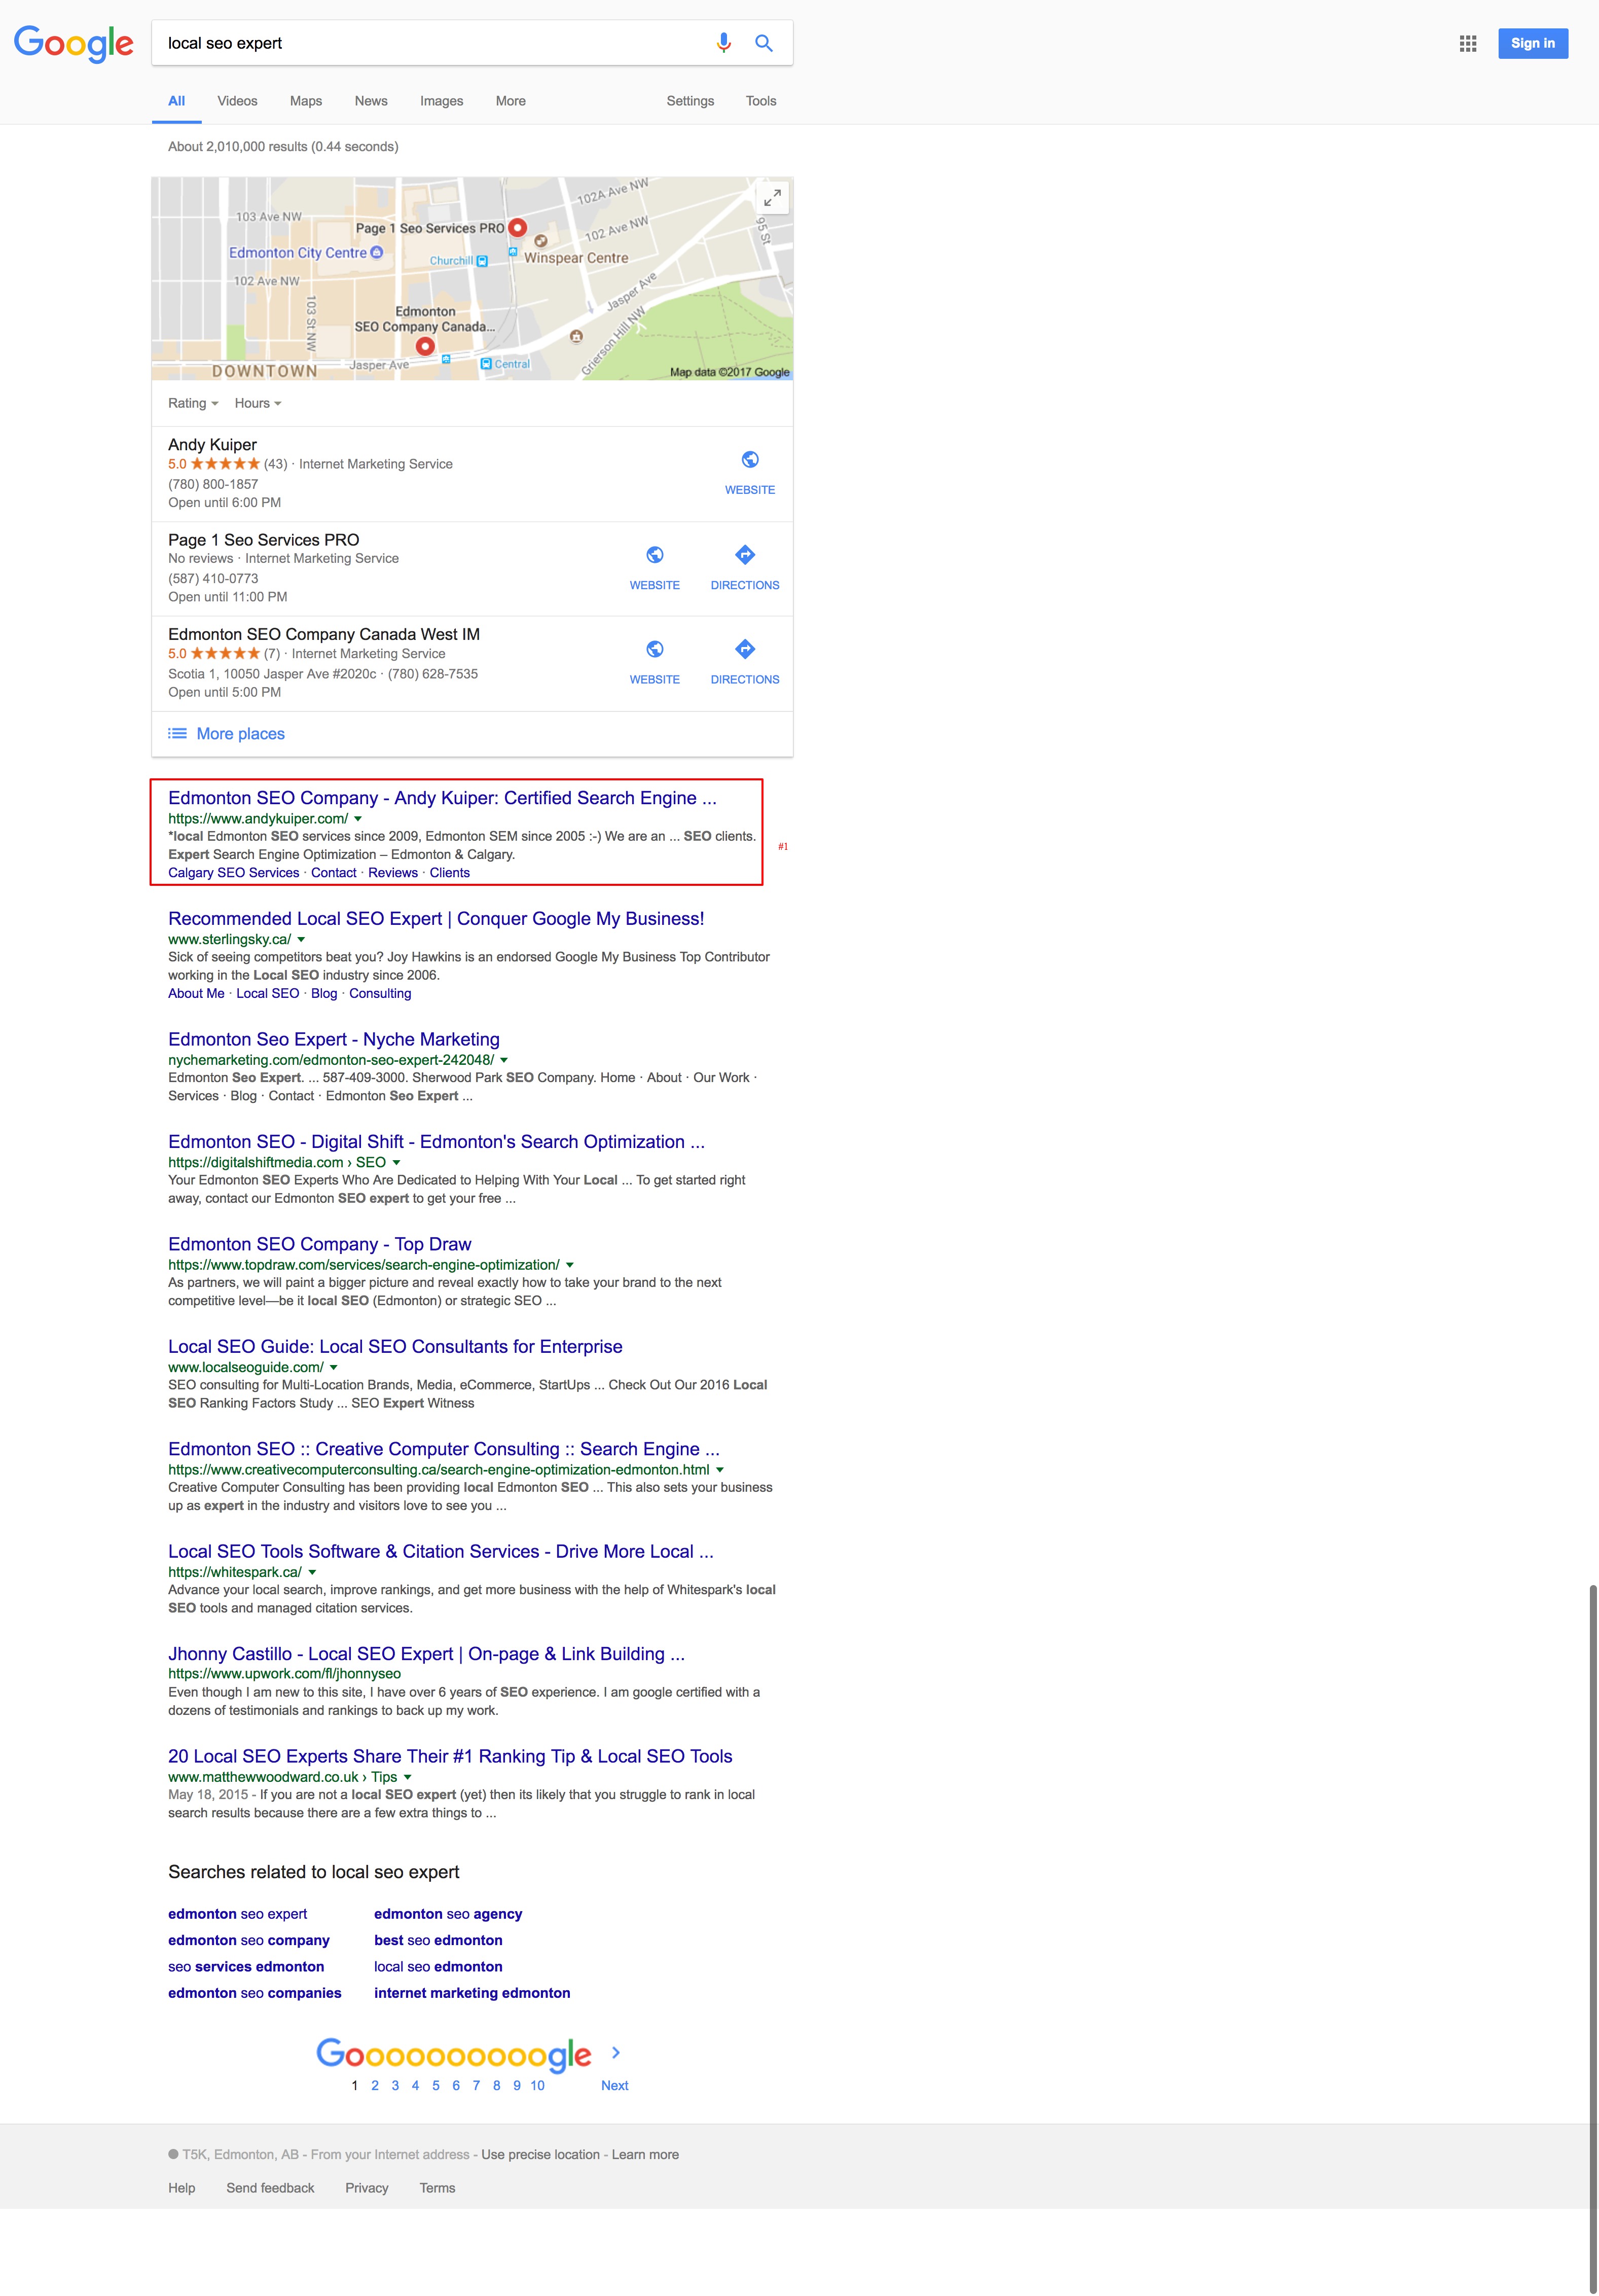Click Send feedback in footer

(270, 2188)
